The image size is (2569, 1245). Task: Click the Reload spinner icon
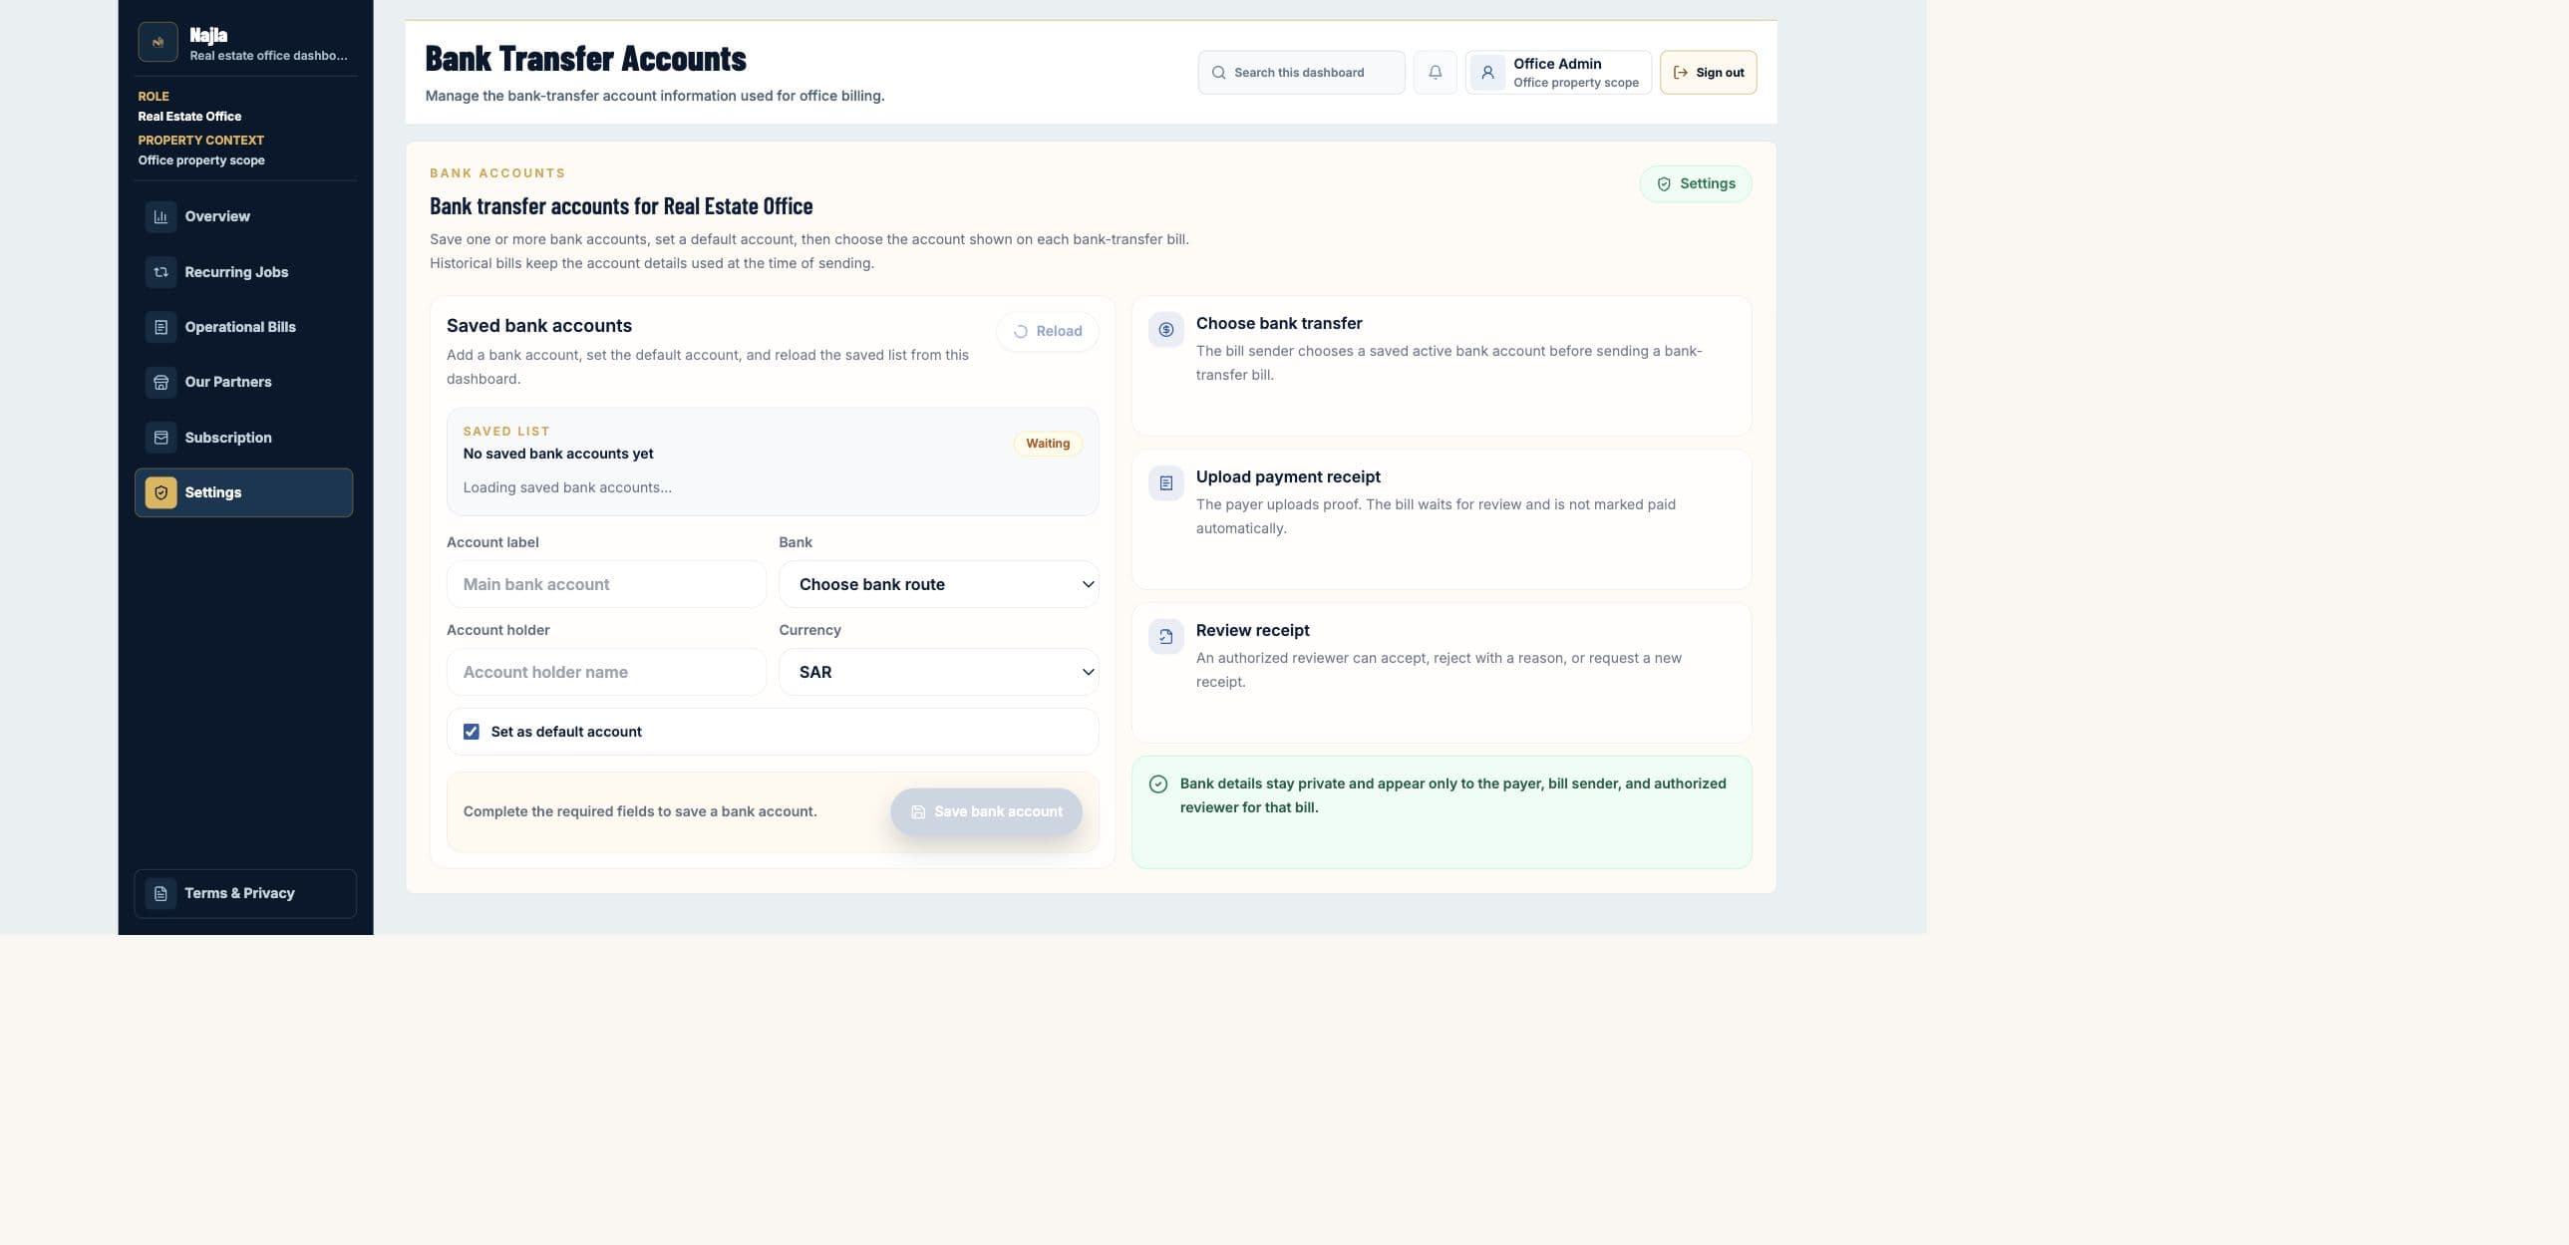1020,332
